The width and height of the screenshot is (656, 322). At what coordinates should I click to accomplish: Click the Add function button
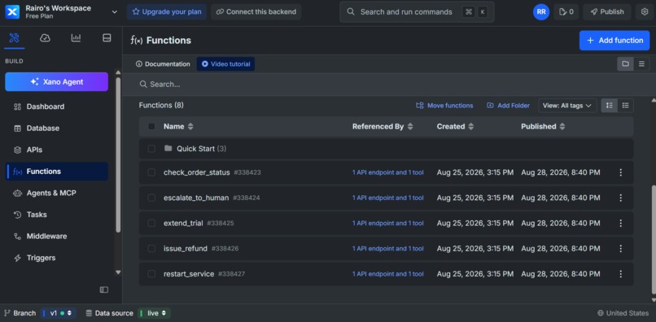614,41
